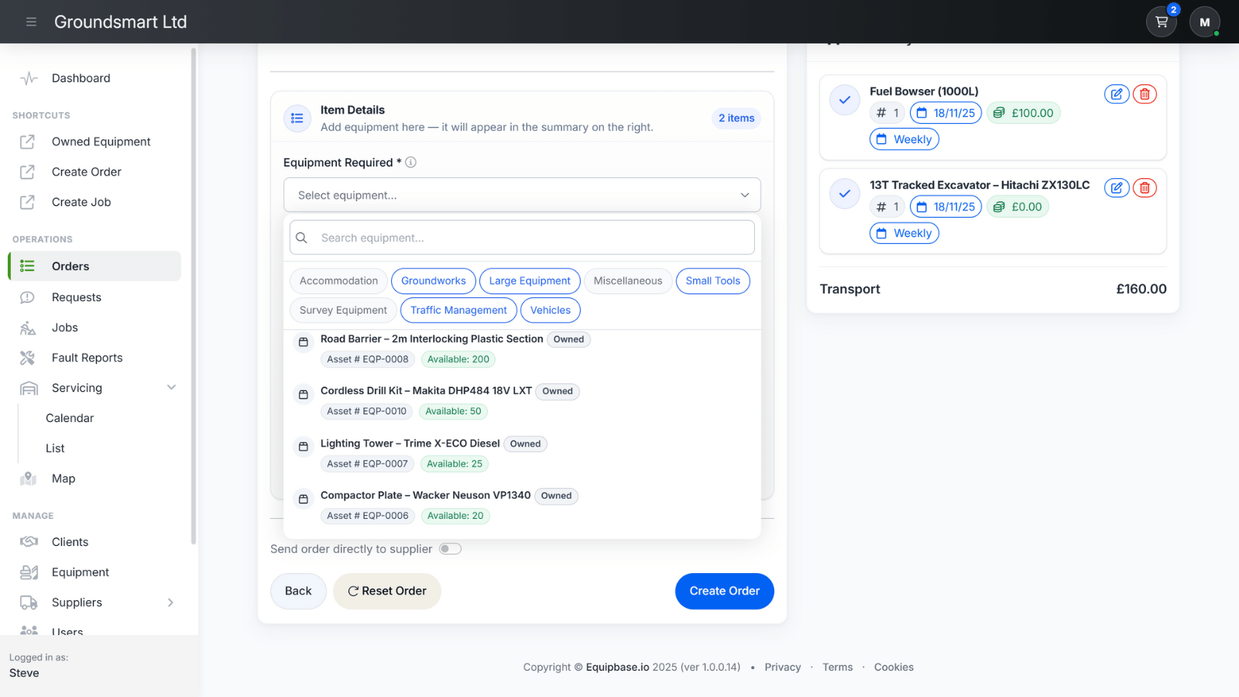Enable the Accommodation category filter
The image size is (1239, 697).
tap(338, 281)
